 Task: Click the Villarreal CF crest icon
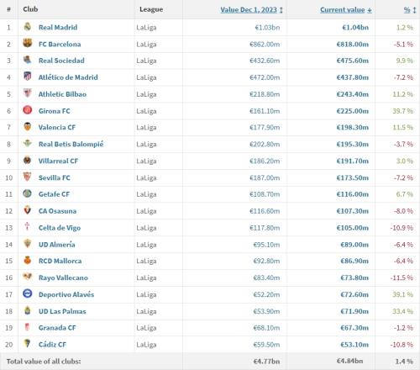point(28,160)
